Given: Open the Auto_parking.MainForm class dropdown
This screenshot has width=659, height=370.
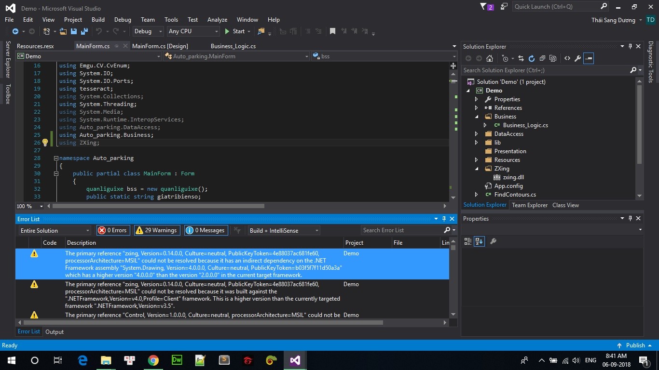Looking at the screenshot, I should [x=236, y=56].
